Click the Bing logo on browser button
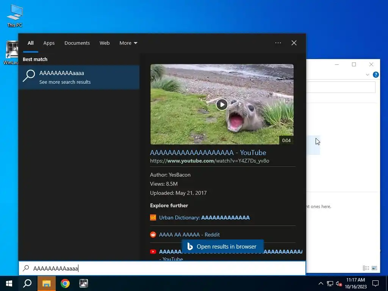 [190, 246]
